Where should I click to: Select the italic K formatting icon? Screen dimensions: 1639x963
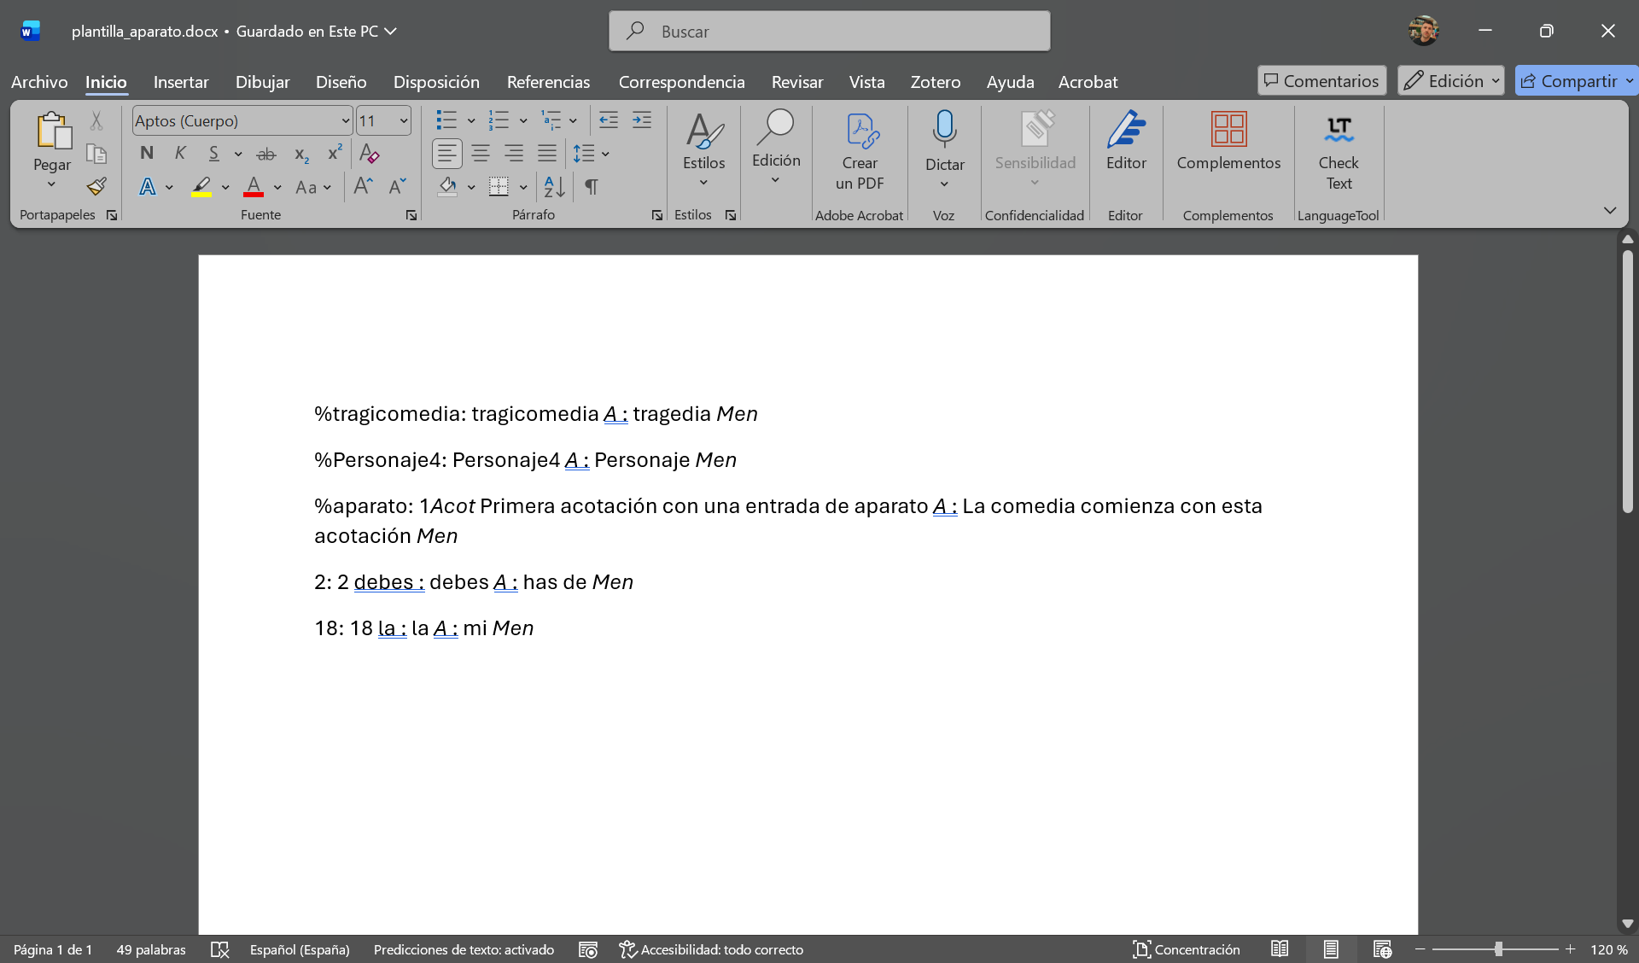180,154
